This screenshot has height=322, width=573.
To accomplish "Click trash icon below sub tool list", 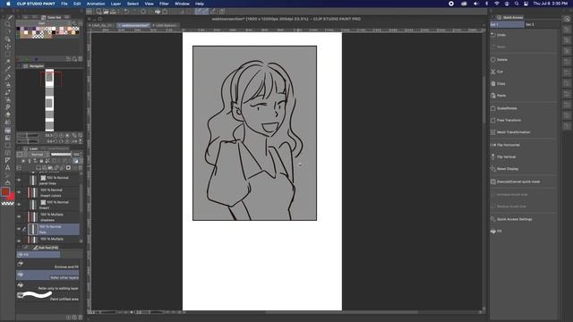I will [81, 318].
